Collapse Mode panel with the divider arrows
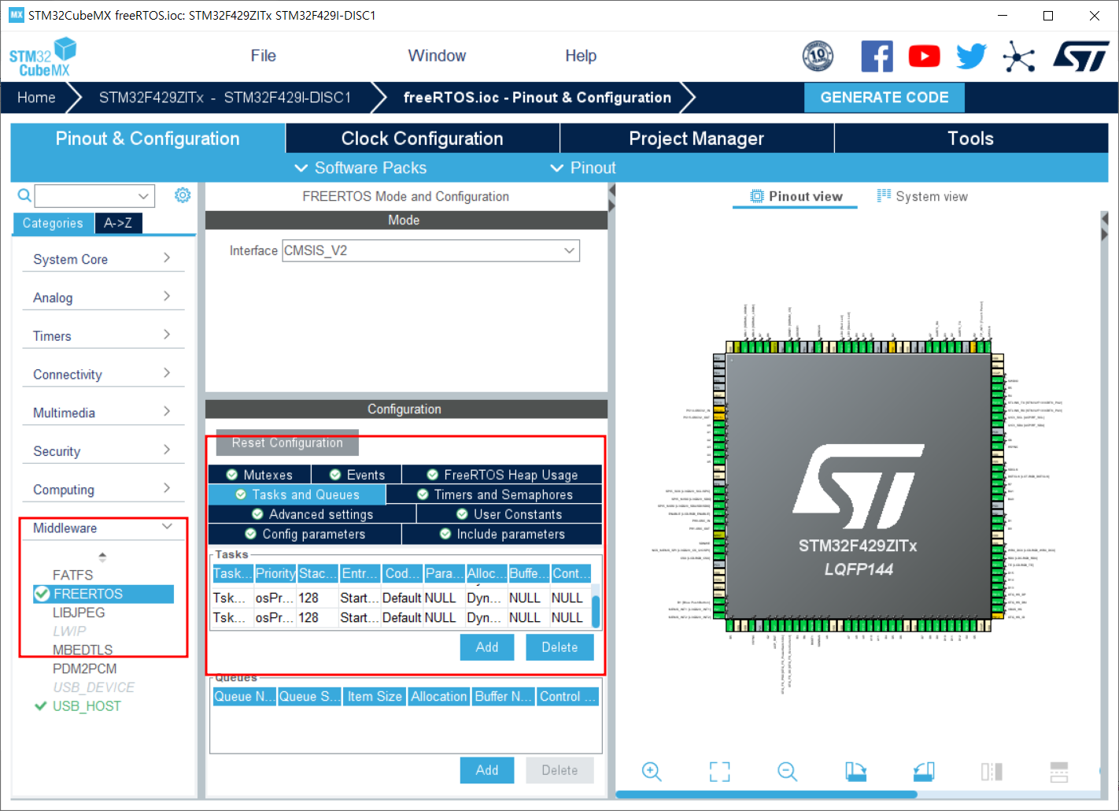The width and height of the screenshot is (1119, 811). pyautogui.click(x=611, y=198)
